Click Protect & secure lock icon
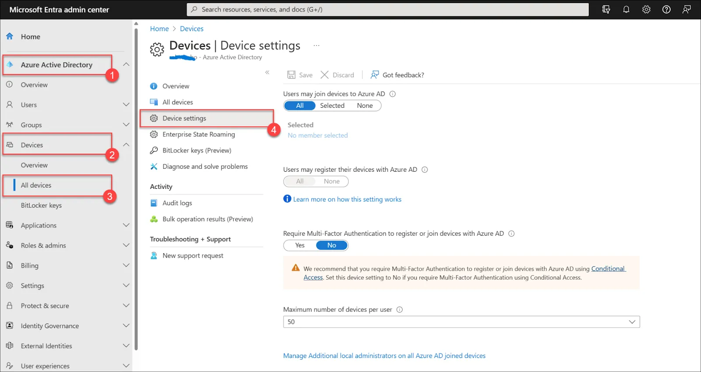Screen dimensions: 701x372 pyautogui.click(x=10, y=305)
